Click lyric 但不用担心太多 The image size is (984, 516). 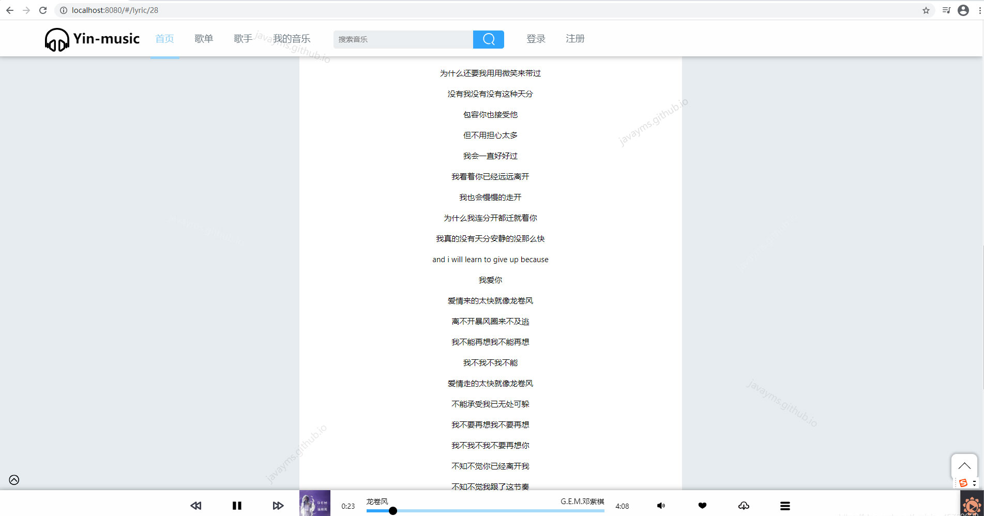point(490,135)
